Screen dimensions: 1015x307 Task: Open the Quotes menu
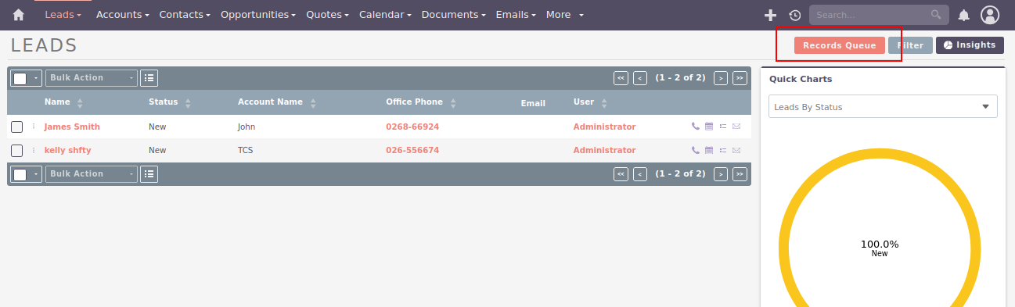click(x=328, y=15)
